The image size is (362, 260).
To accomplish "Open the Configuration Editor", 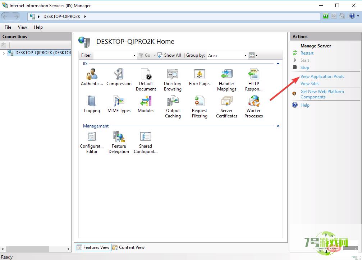I will 92,142.
